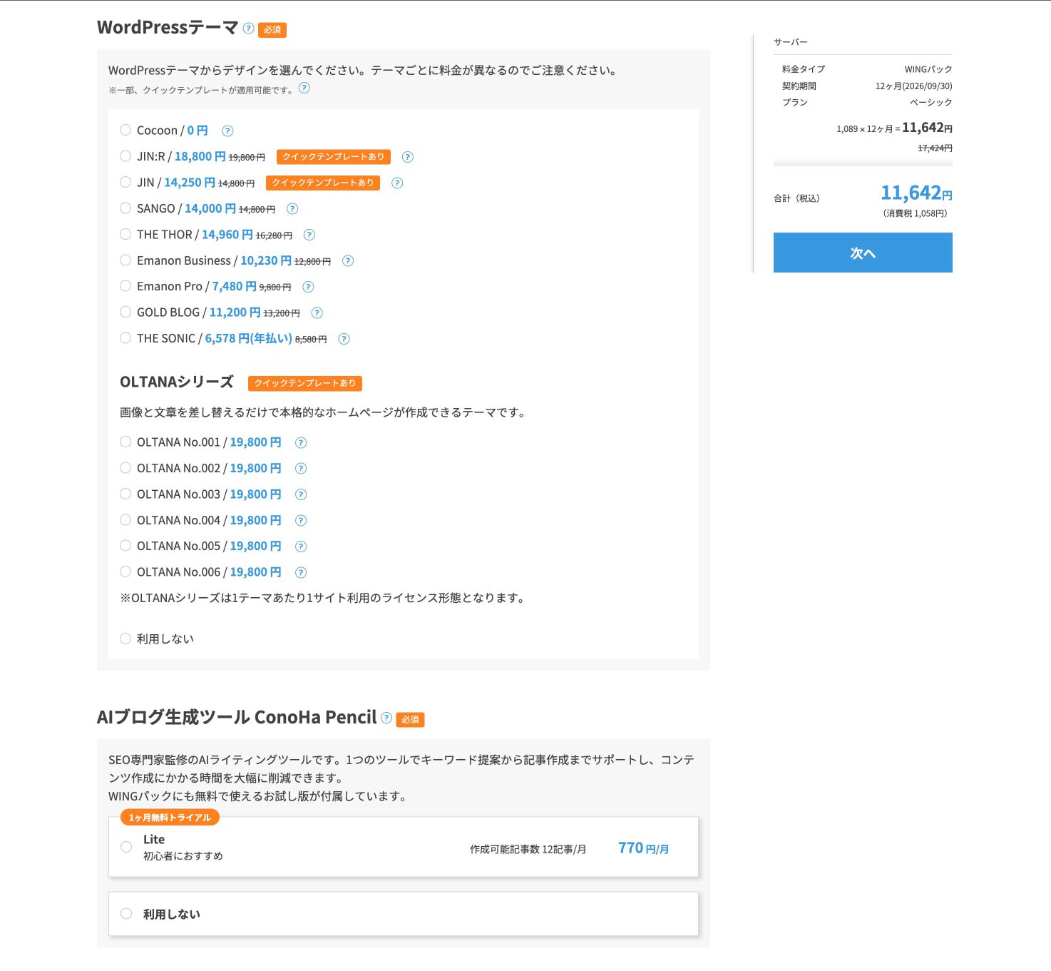Open the quick template note help icon
The height and width of the screenshot is (971, 1051).
tap(304, 88)
